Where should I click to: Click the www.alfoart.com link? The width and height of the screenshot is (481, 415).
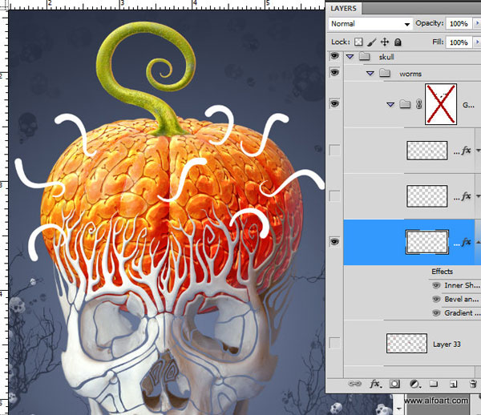click(x=437, y=401)
